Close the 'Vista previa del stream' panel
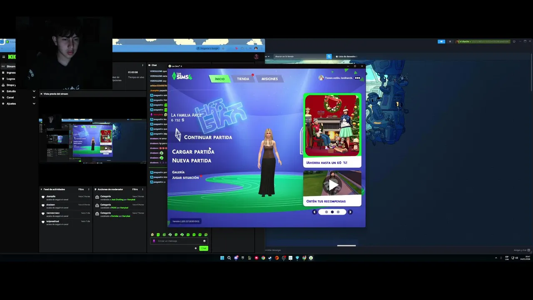This screenshot has height=300, width=533. tap(41, 94)
